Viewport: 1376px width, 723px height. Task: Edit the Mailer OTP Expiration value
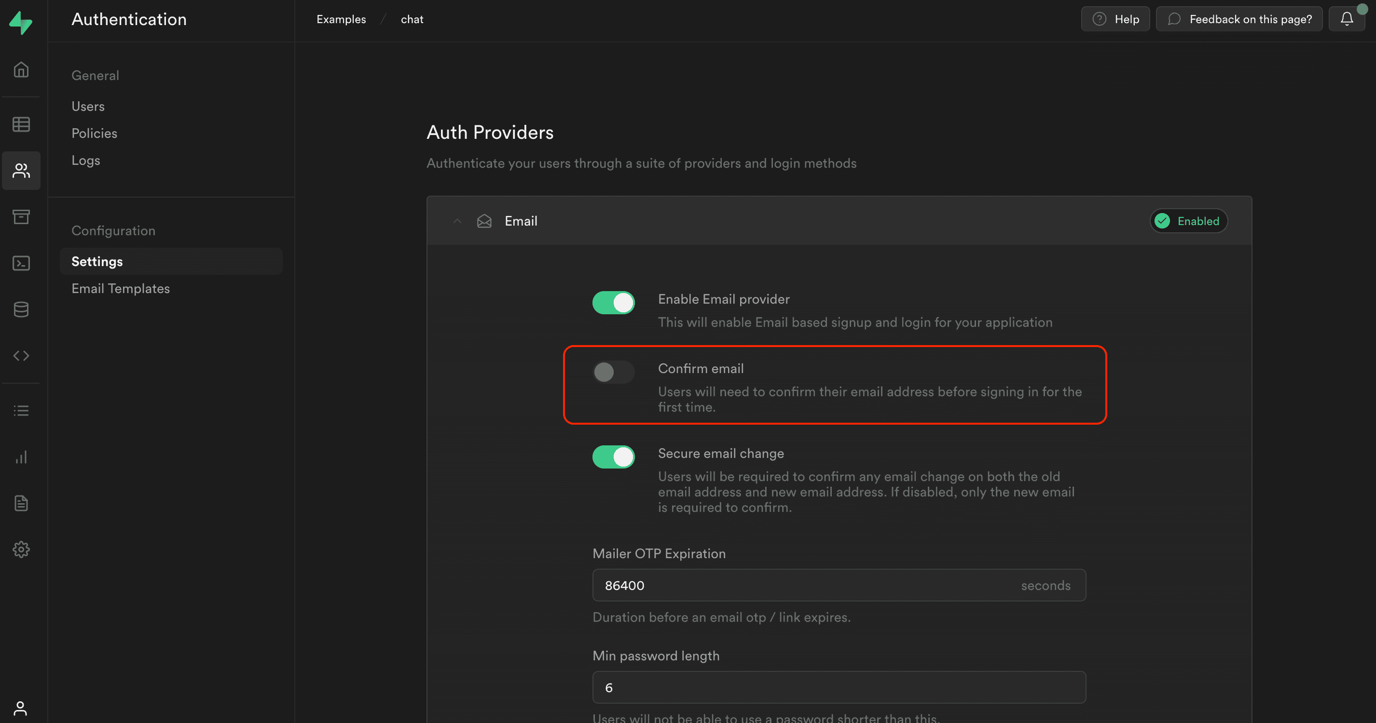839,585
